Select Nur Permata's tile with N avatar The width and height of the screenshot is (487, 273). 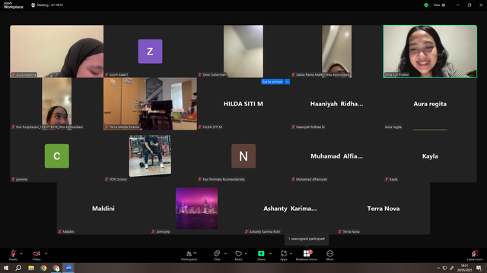click(243, 156)
